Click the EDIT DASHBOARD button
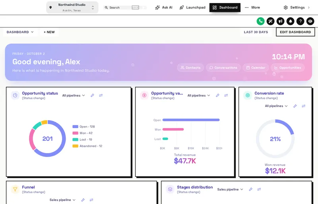 pos(295,32)
